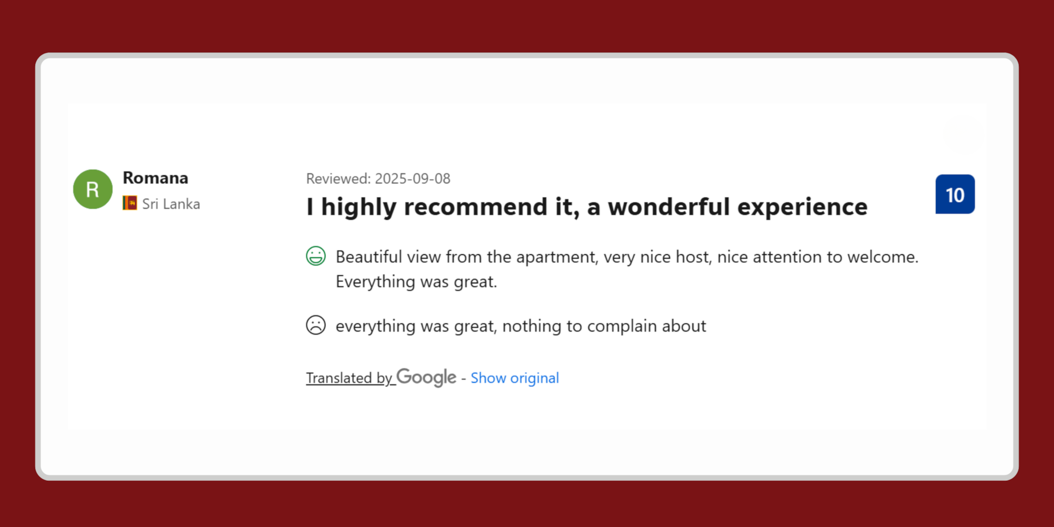
Task: Click the 'Sri Lanka' country text
Action: 171,204
